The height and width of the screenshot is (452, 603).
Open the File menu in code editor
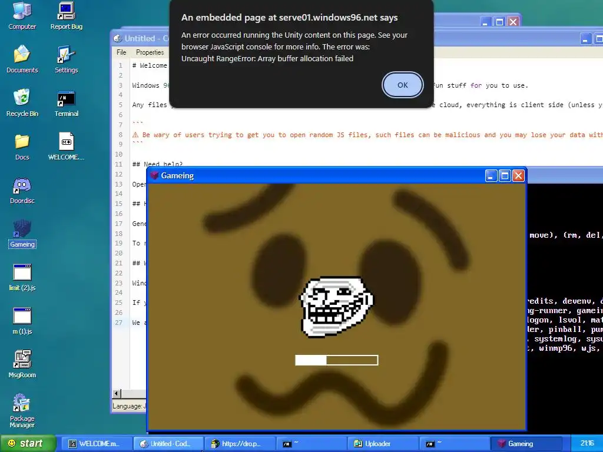click(121, 52)
